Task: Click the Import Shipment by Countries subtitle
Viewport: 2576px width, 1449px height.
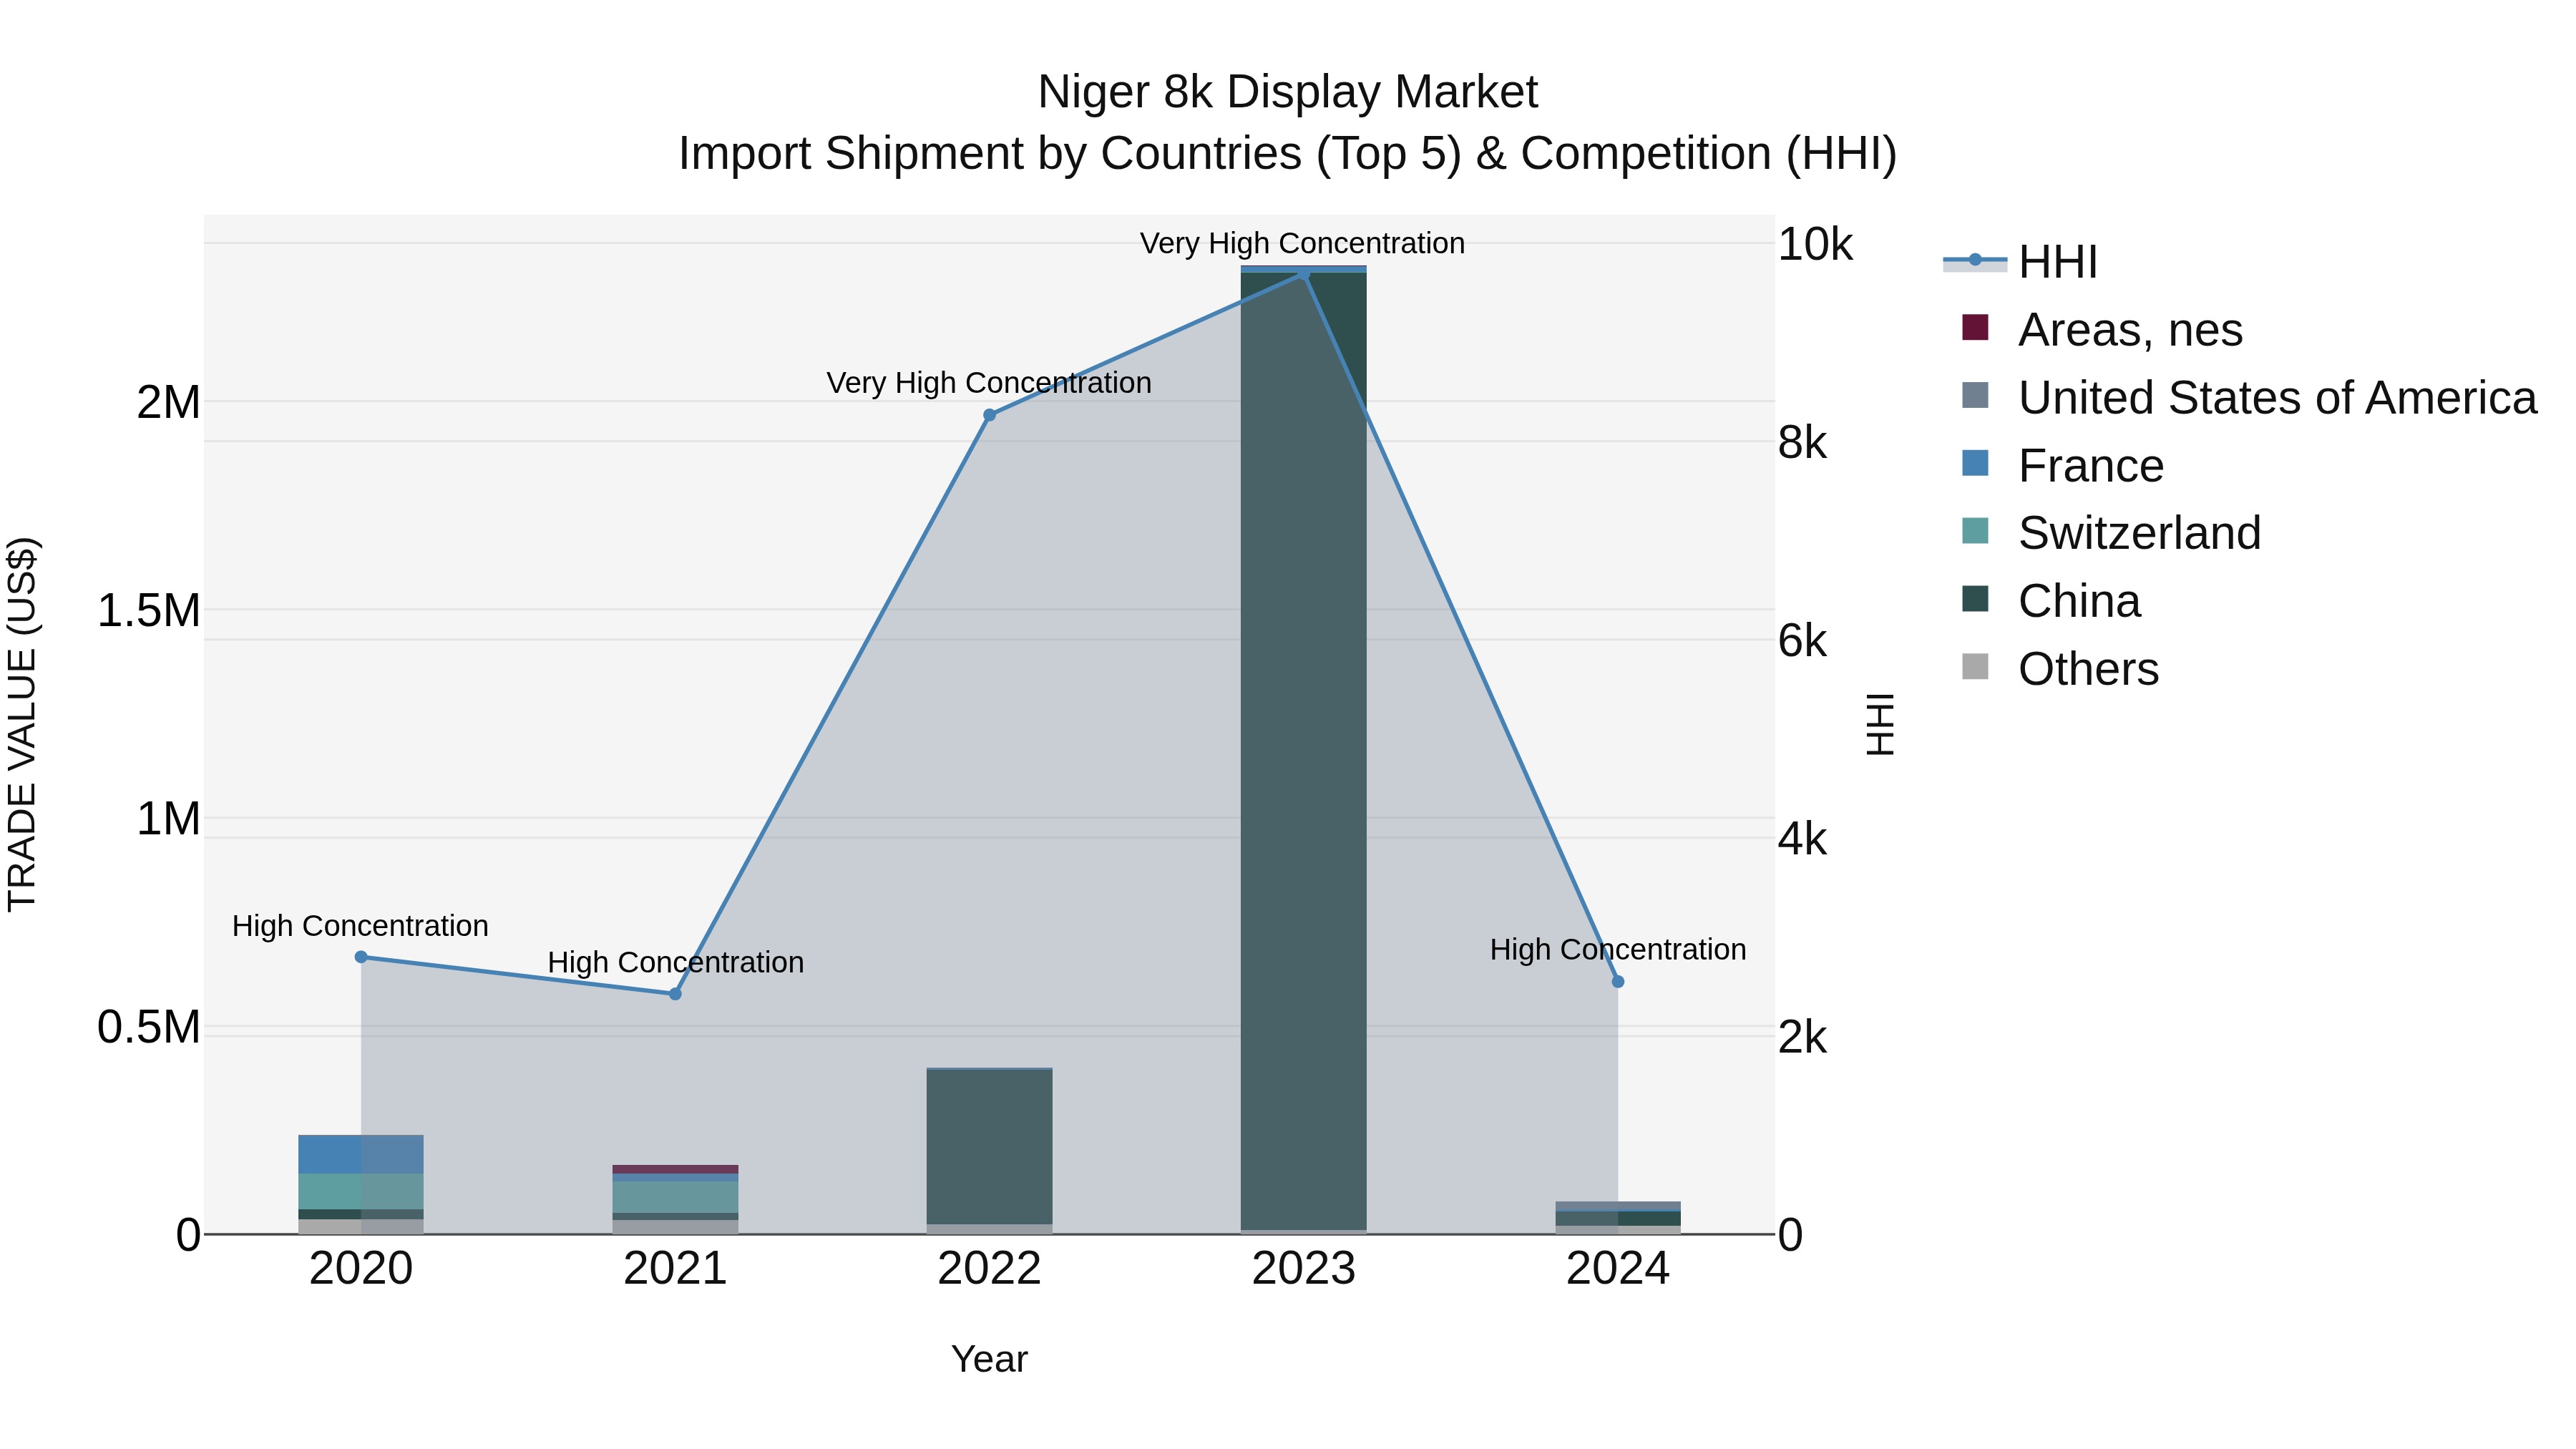Action: pyautogui.click(x=1288, y=154)
